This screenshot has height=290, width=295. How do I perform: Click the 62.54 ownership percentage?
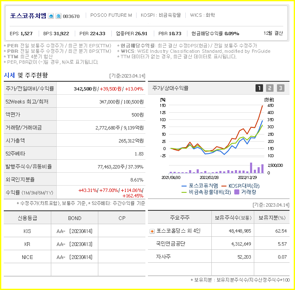(281, 231)
